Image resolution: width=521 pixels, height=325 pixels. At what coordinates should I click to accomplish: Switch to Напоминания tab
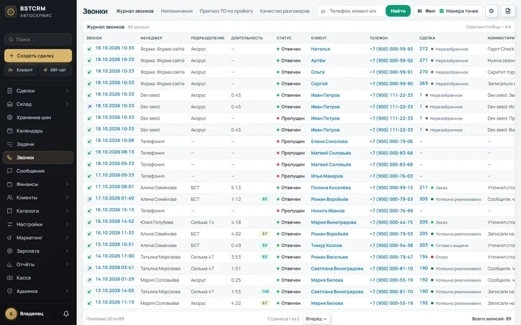(x=176, y=11)
